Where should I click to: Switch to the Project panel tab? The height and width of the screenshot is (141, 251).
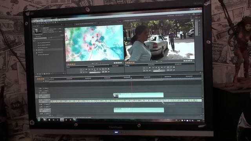36,26
